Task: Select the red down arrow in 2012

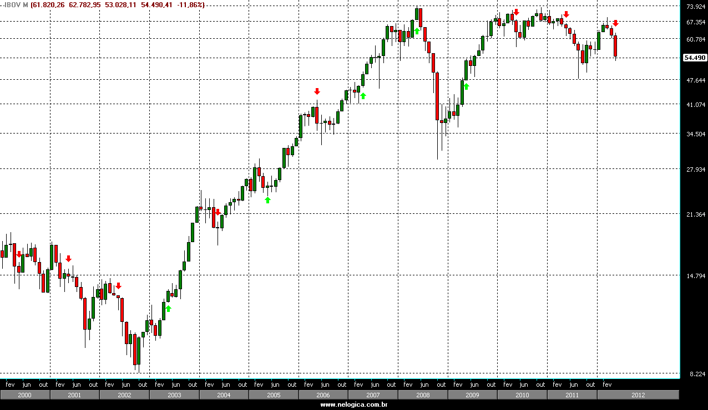Action: pyautogui.click(x=615, y=23)
